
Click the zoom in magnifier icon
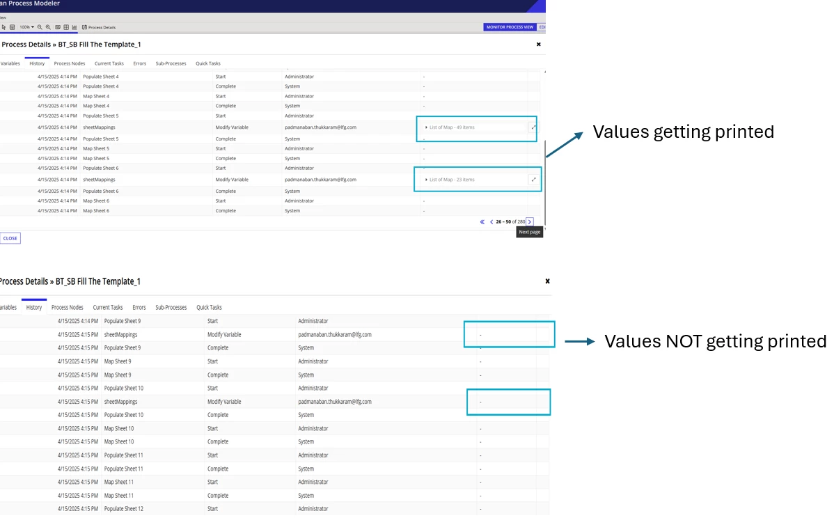pyautogui.click(x=49, y=27)
